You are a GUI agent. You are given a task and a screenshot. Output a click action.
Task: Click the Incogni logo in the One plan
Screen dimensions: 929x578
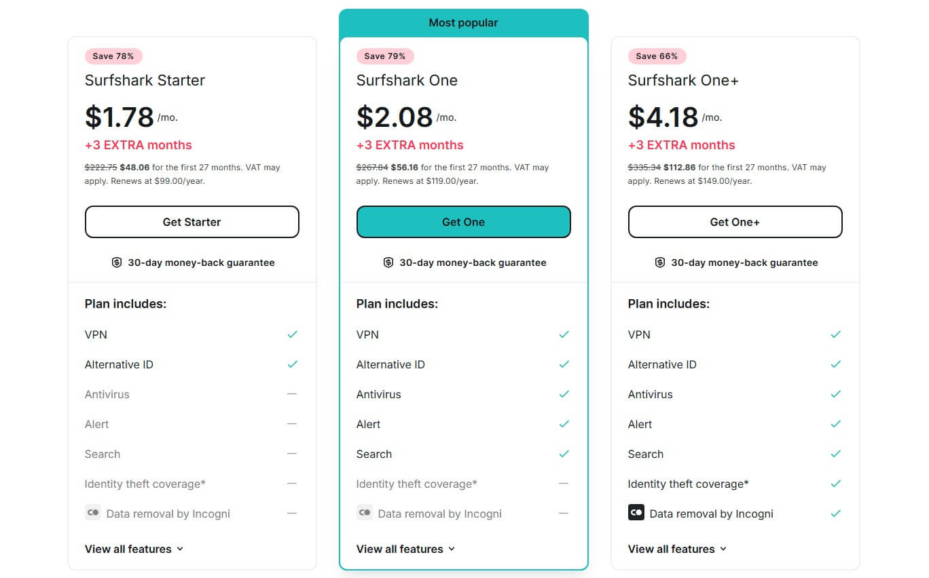click(365, 513)
